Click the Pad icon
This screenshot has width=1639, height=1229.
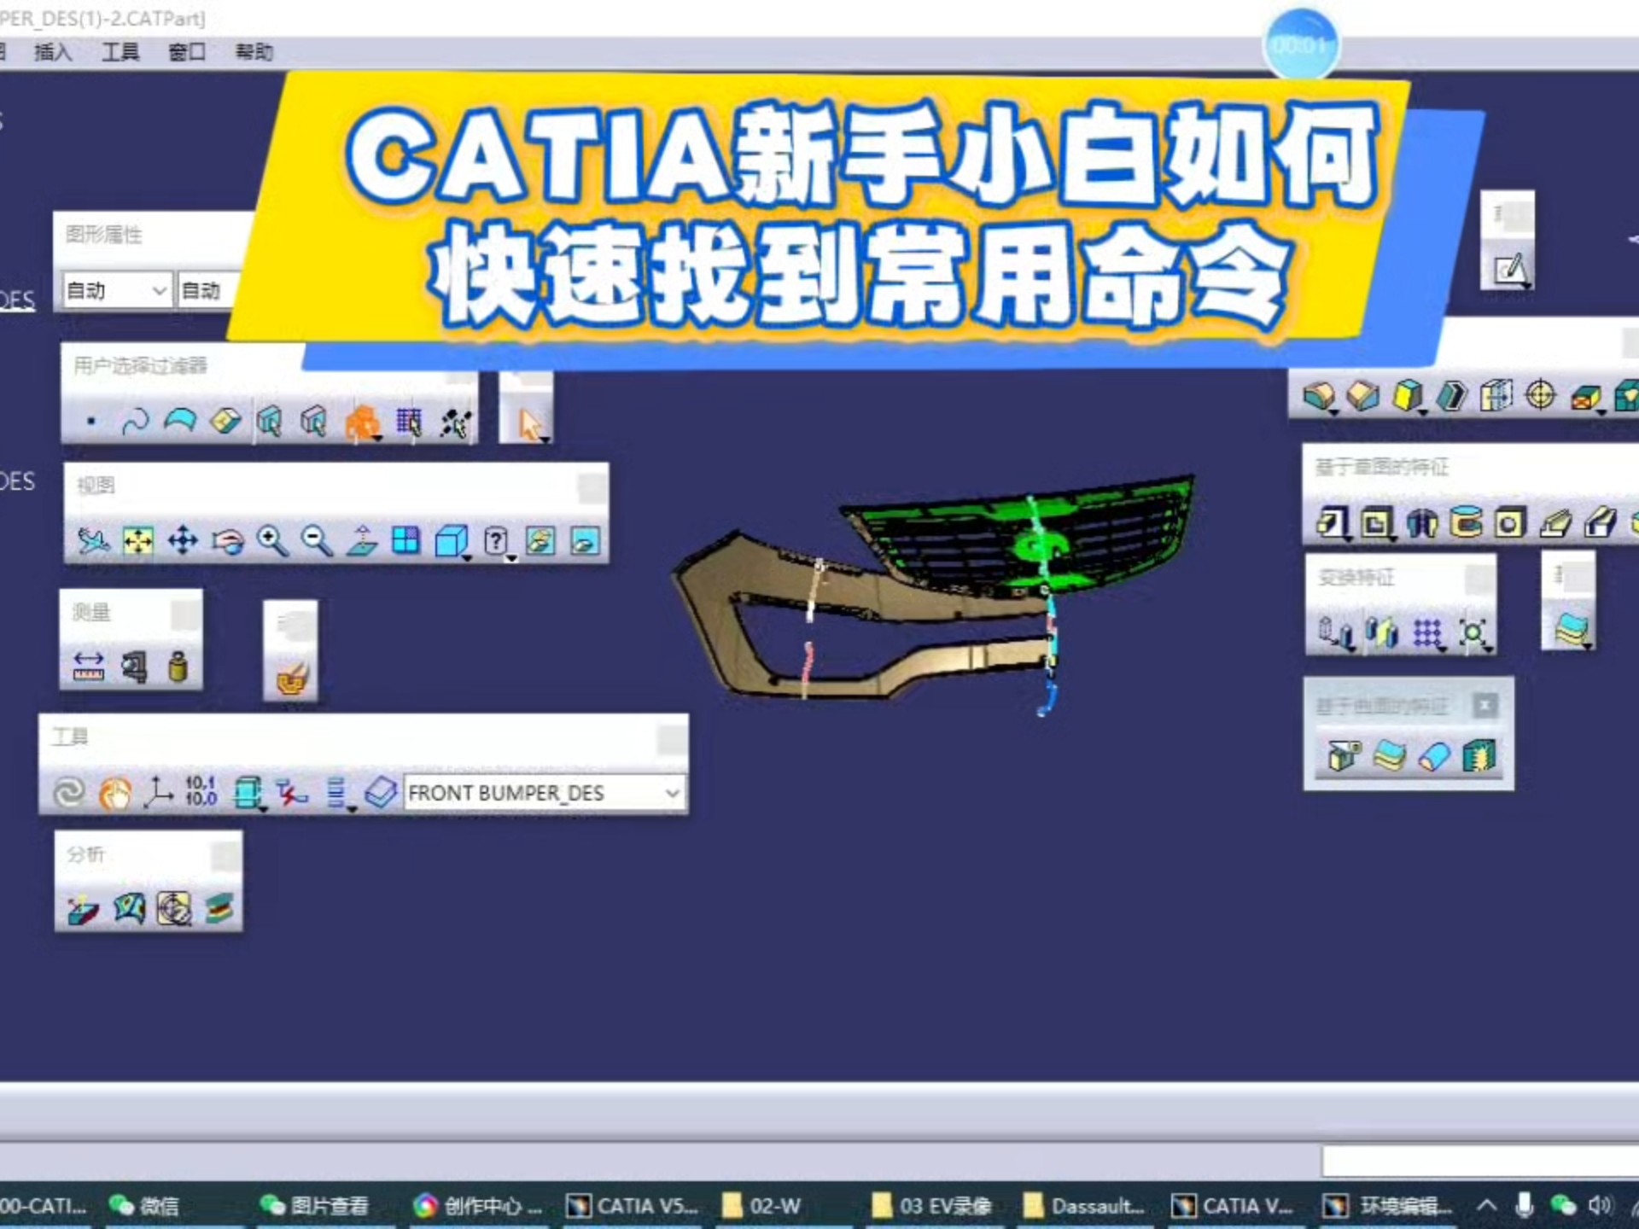click(1333, 522)
